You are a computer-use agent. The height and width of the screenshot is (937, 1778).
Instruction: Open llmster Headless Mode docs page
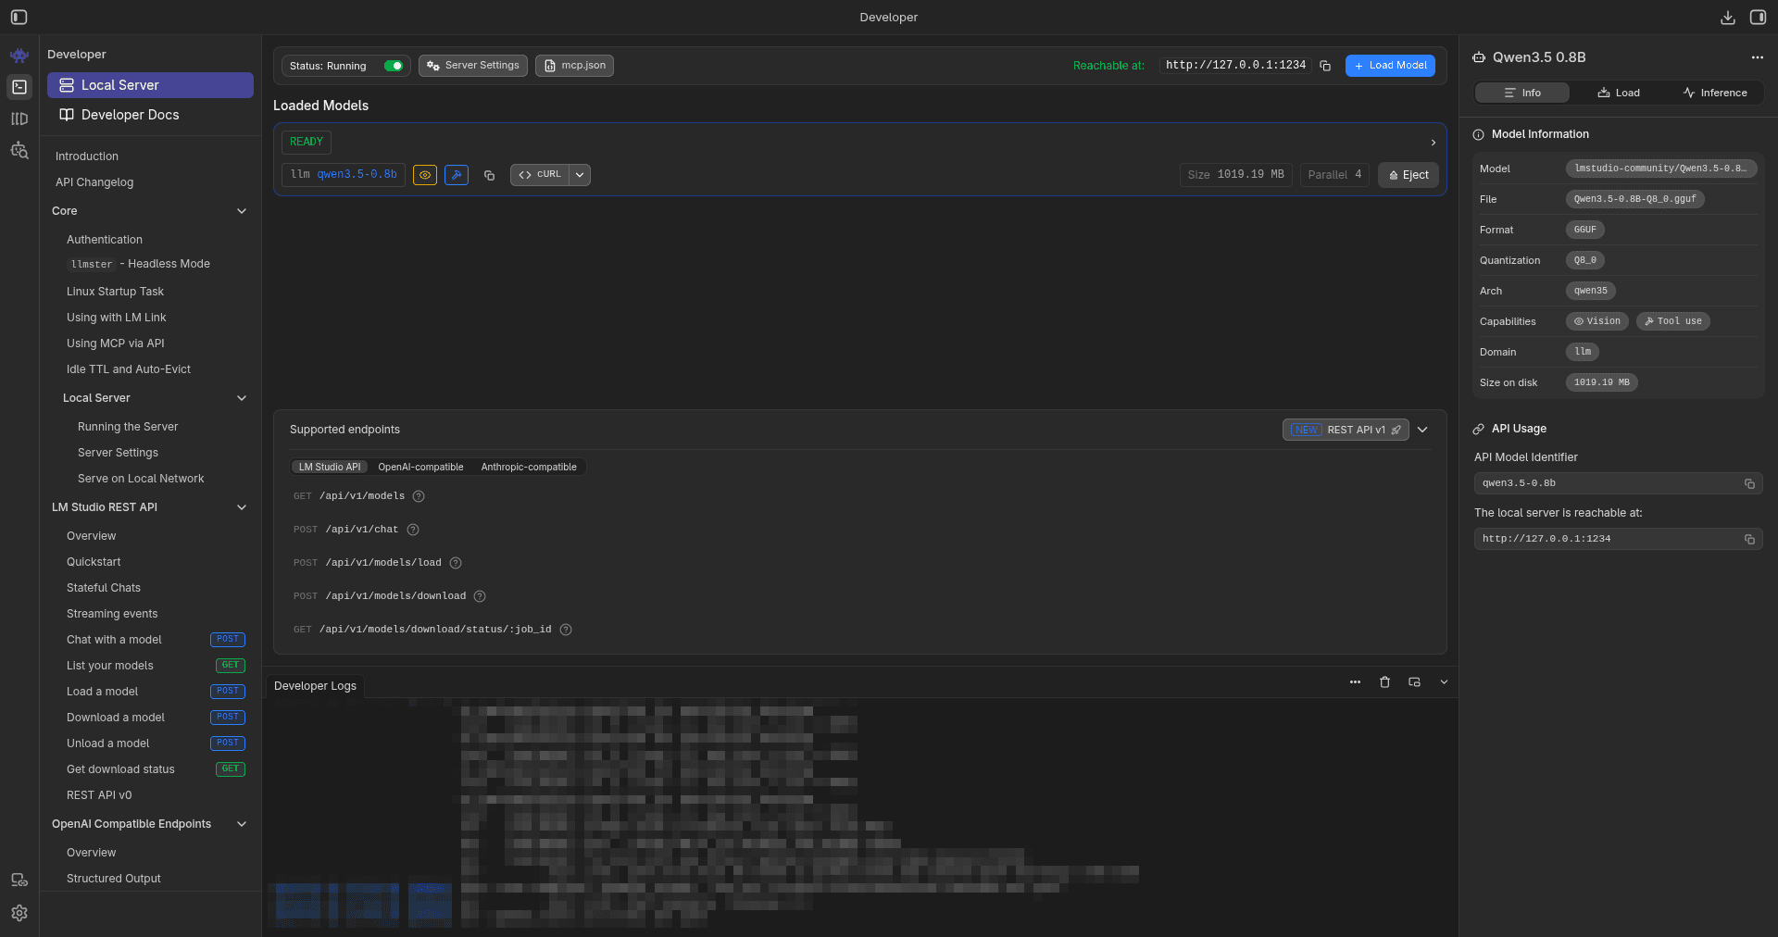(140, 264)
